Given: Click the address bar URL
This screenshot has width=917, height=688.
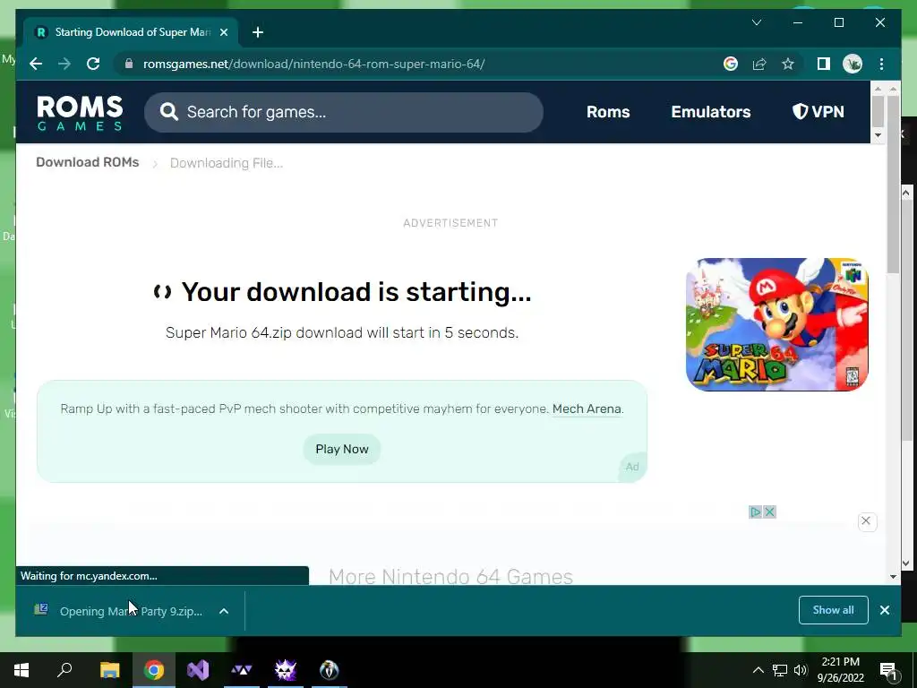Looking at the screenshot, I should coord(314,64).
